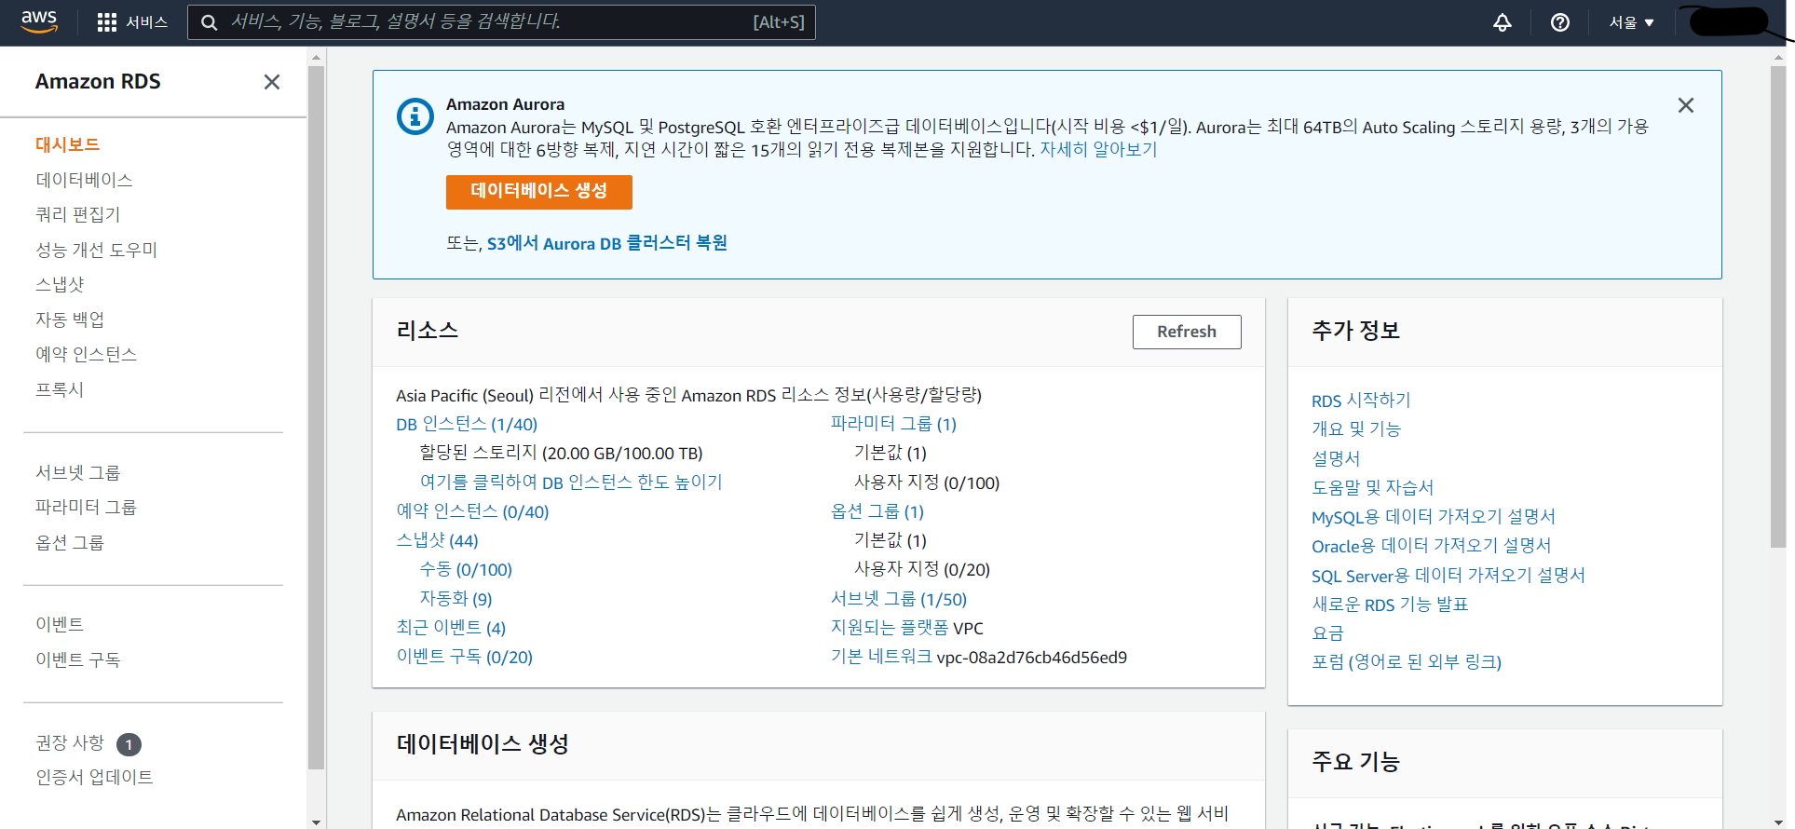Click the AWS search input field
The height and width of the screenshot is (829, 1795).
(501, 22)
